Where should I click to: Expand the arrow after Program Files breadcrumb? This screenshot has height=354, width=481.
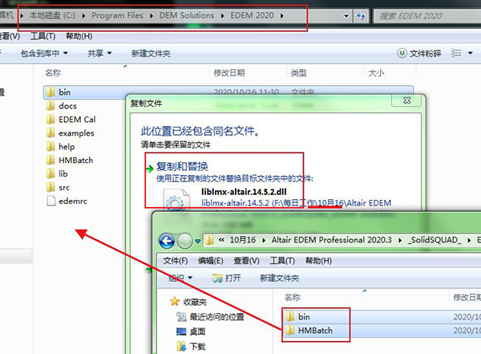[x=152, y=16]
